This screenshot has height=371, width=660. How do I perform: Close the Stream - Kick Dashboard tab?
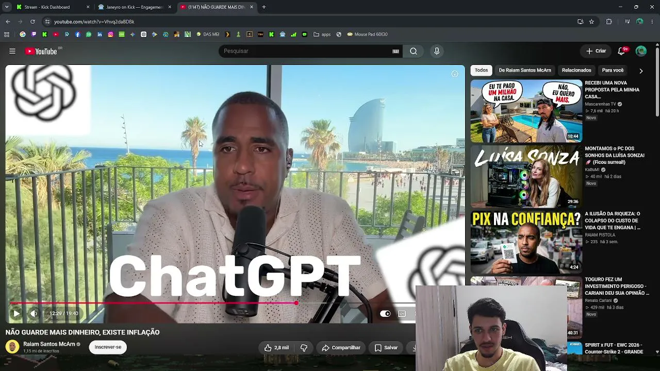pos(88,7)
